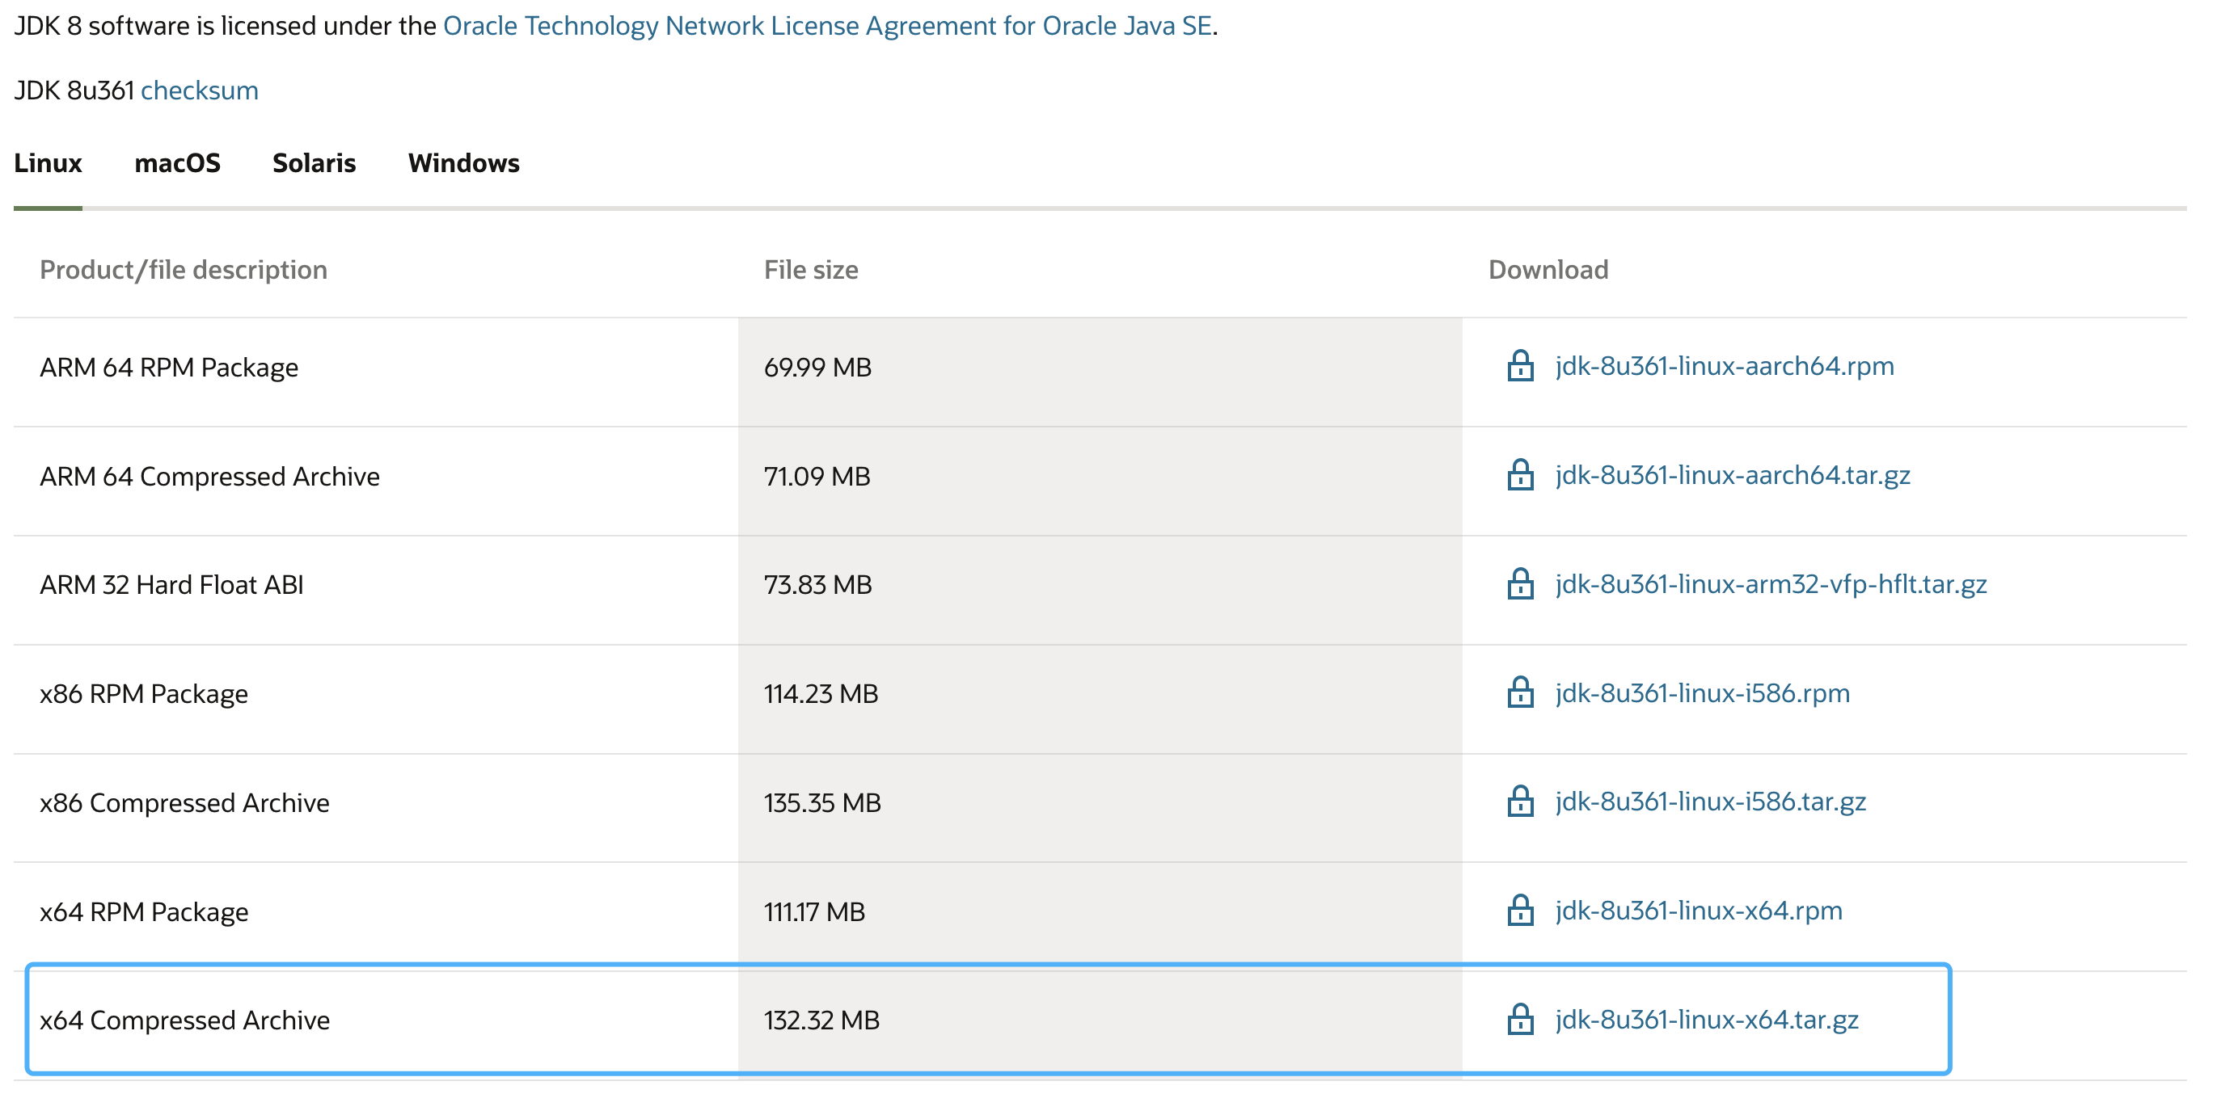The width and height of the screenshot is (2238, 1115).
Task: Click lock icon for jdk-8u361-linux-x64.rpm
Action: [1519, 910]
